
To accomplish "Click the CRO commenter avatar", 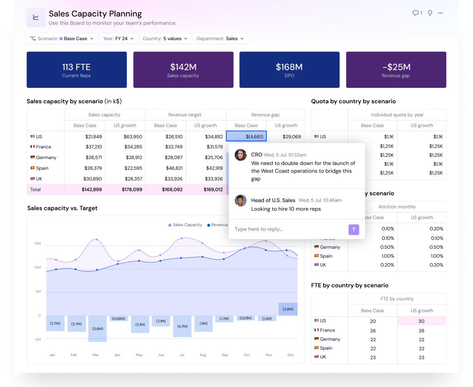I will pos(240,155).
